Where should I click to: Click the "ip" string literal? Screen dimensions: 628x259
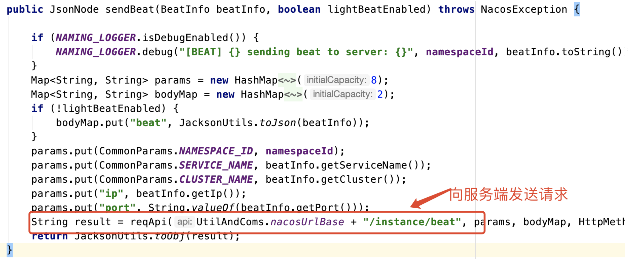click(x=111, y=194)
